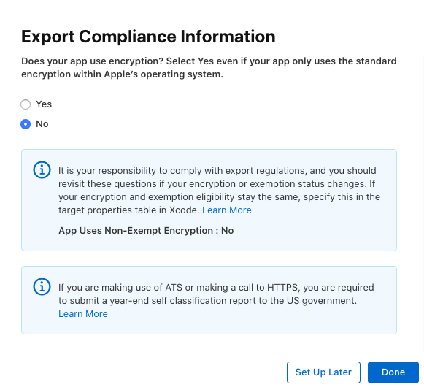Confirm with the Done button

(393, 372)
